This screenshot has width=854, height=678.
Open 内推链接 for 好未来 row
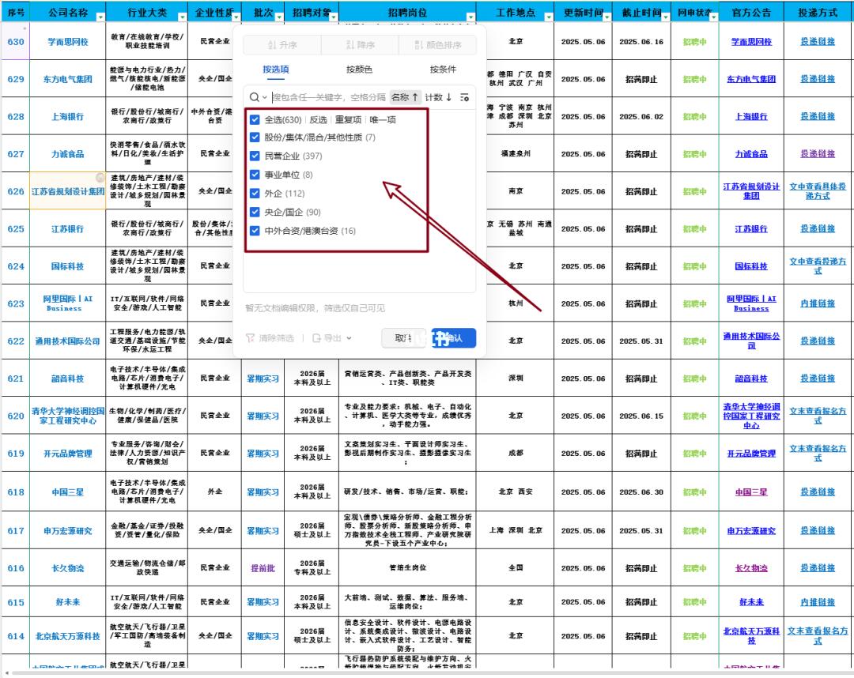click(818, 602)
